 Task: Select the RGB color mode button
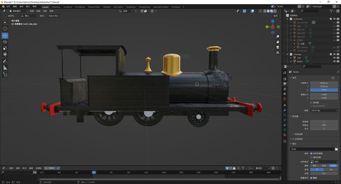[324, 166]
